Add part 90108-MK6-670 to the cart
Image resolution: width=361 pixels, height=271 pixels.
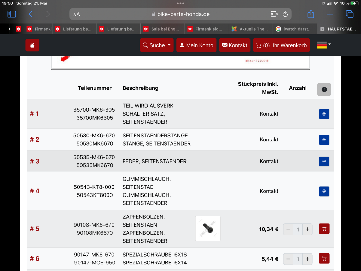324,229
